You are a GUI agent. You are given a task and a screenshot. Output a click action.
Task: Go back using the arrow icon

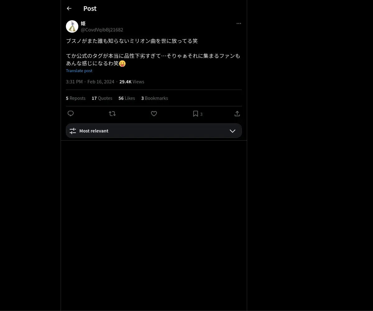pyautogui.click(x=69, y=8)
